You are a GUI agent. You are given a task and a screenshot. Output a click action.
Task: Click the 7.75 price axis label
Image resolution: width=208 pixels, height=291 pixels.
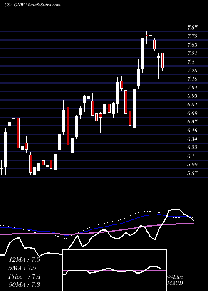click(x=193, y=36)
